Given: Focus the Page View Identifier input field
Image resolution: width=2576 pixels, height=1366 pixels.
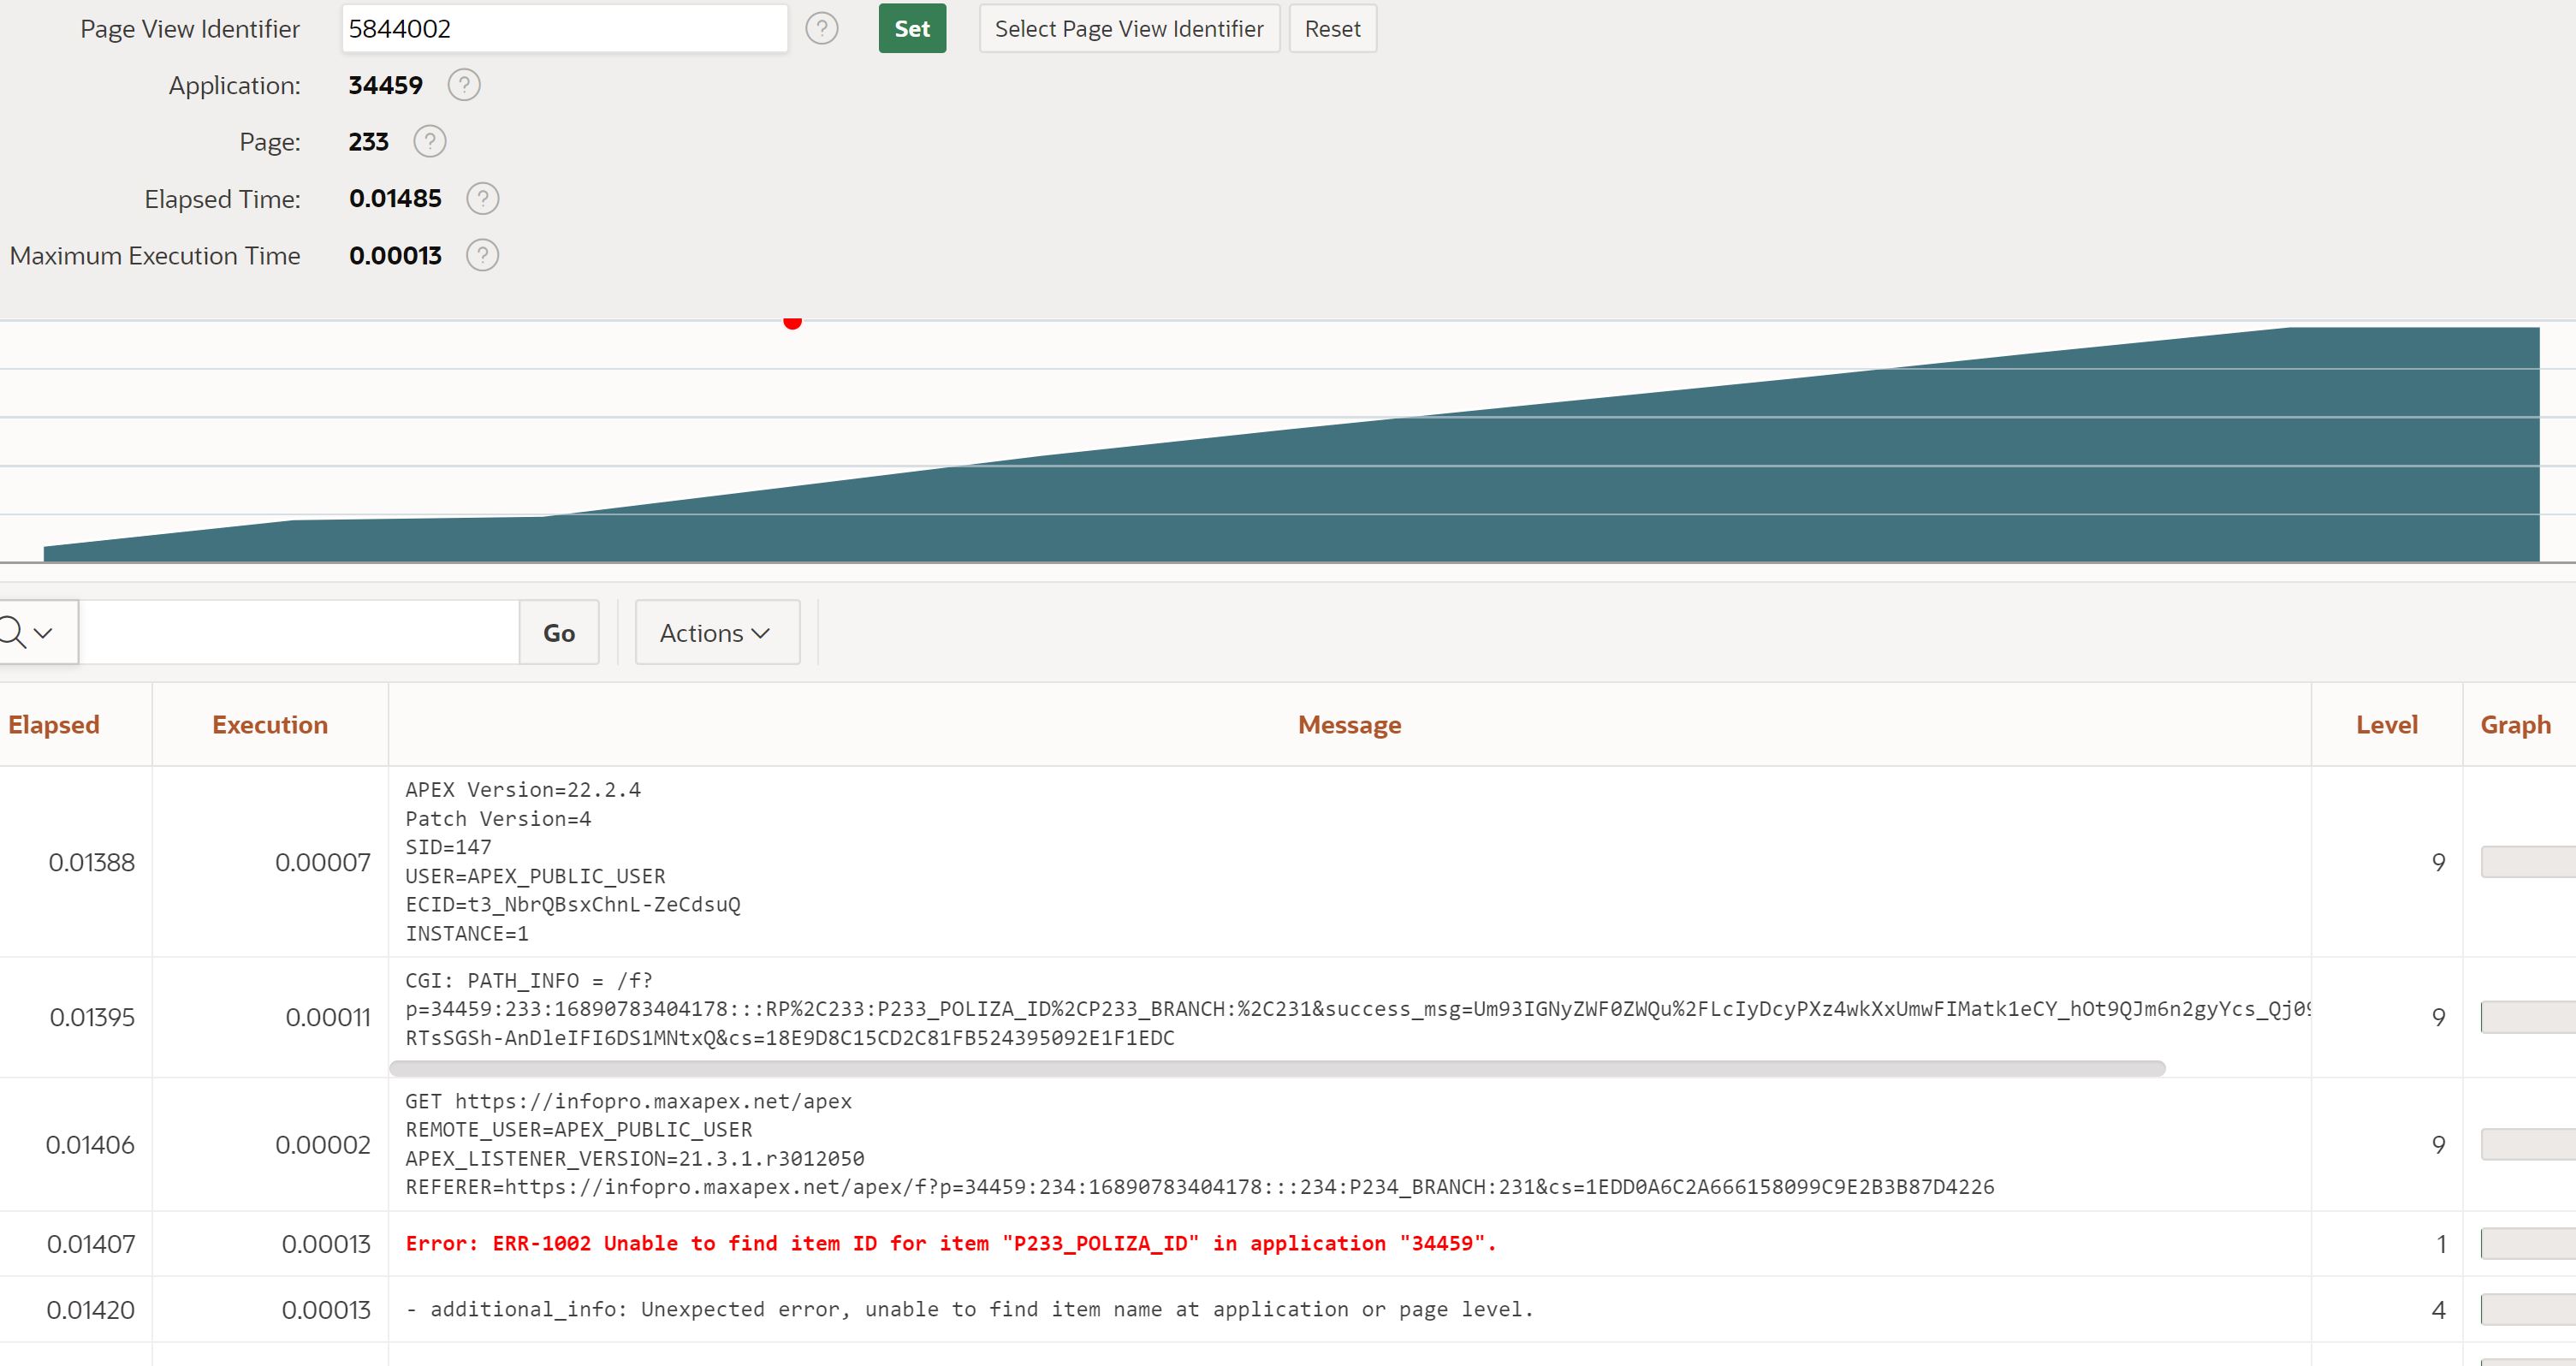Looking at the screenshot, I should (565, 28).
